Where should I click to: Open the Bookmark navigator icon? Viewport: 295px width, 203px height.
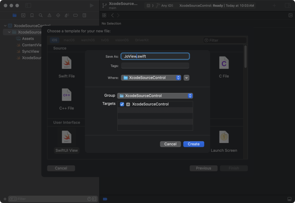tap(32, 15)
